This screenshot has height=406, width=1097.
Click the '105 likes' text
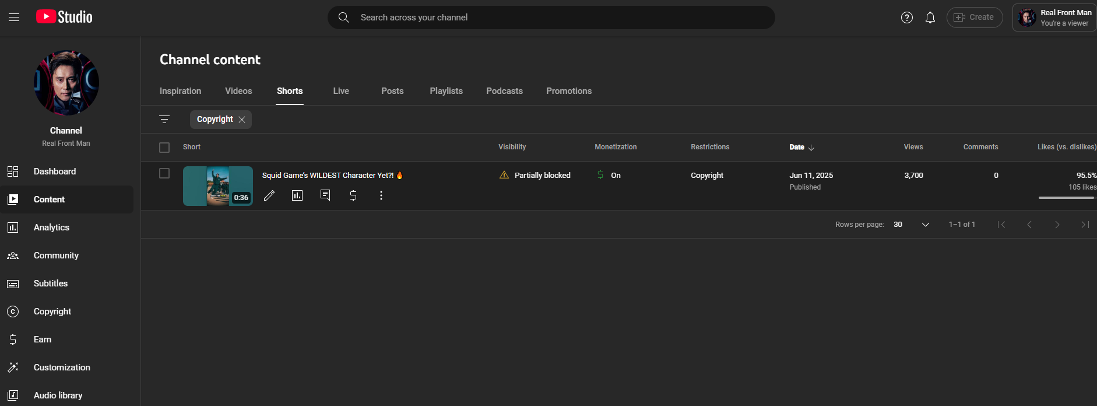(x=1082, y=187)
